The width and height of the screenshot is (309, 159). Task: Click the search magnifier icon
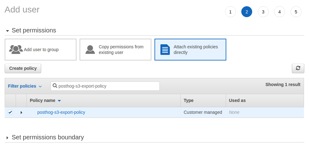pos(55,86)
